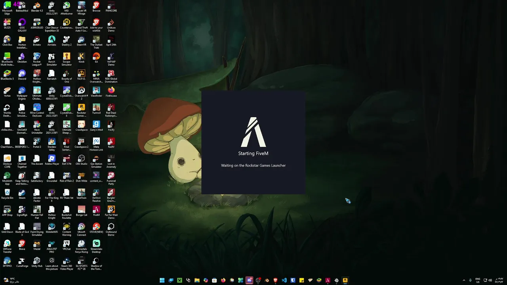Open the Grand Theft Auto V shortcut

(81, 25)
